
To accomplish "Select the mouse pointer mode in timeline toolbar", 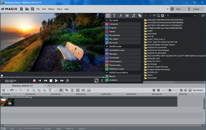I will (61, 90).
